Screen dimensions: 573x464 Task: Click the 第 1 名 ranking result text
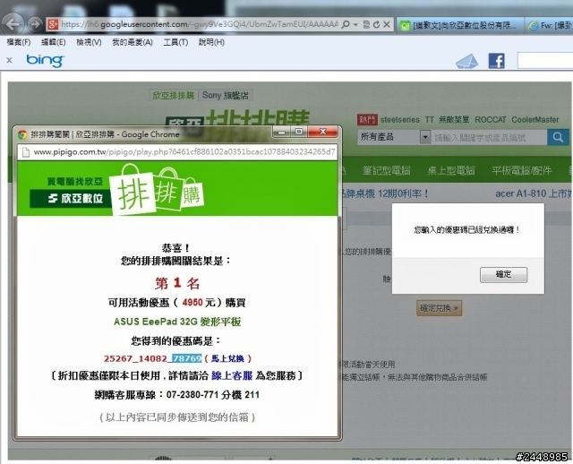tap(177, 283)
